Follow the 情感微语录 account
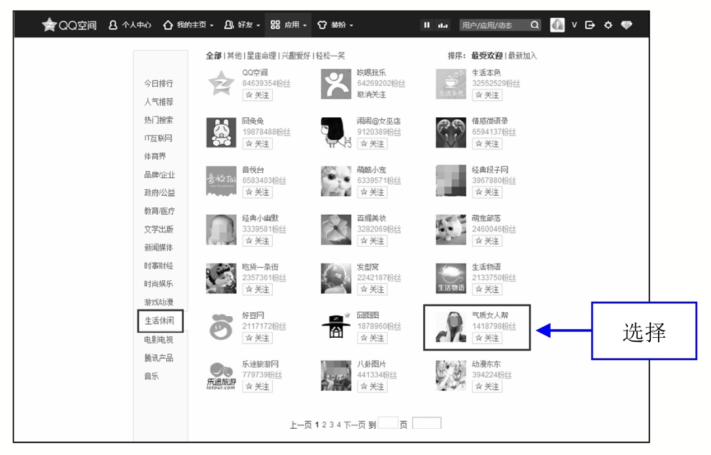The image size is (711, 455). [487, 143]
